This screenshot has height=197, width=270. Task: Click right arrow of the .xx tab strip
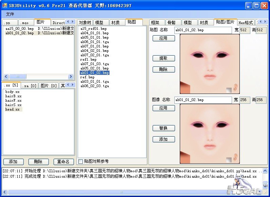[72, 85]
